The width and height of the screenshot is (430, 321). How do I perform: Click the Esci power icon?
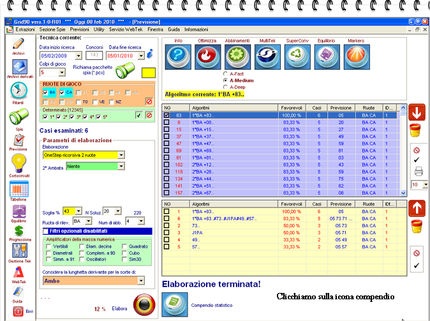coord(18,311)
